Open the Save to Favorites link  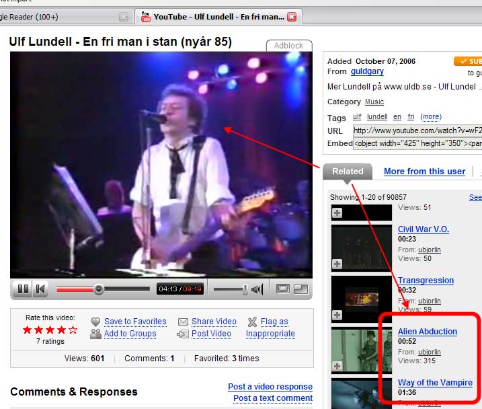(135, 322)
